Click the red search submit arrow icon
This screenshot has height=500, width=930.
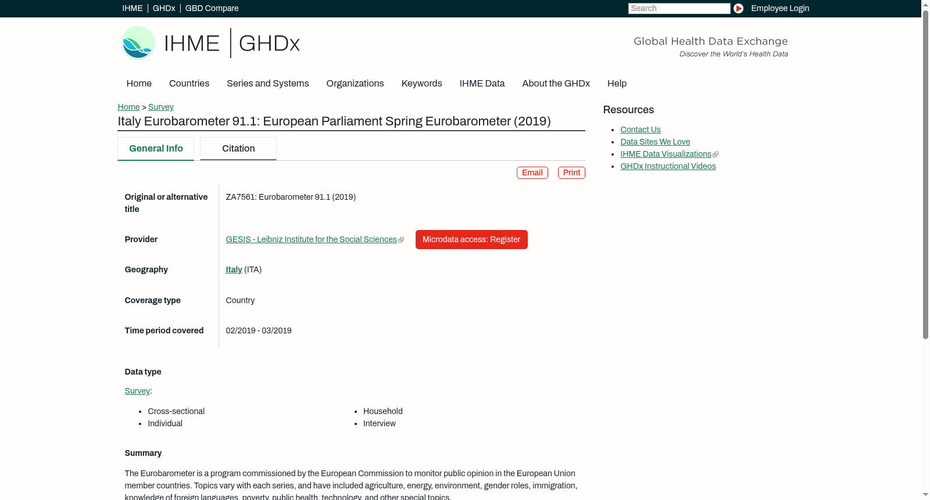click(738, 8)
